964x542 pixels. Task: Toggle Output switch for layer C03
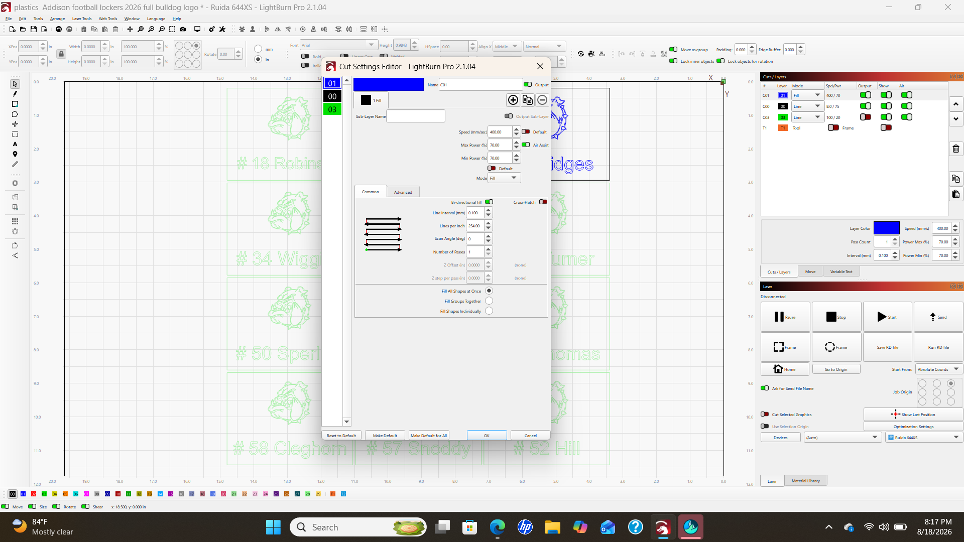point(866,117)
